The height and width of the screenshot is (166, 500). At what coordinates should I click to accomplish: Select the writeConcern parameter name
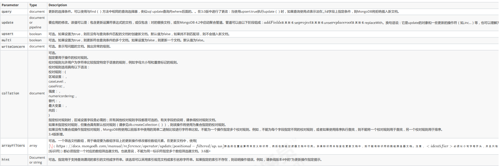13,47
